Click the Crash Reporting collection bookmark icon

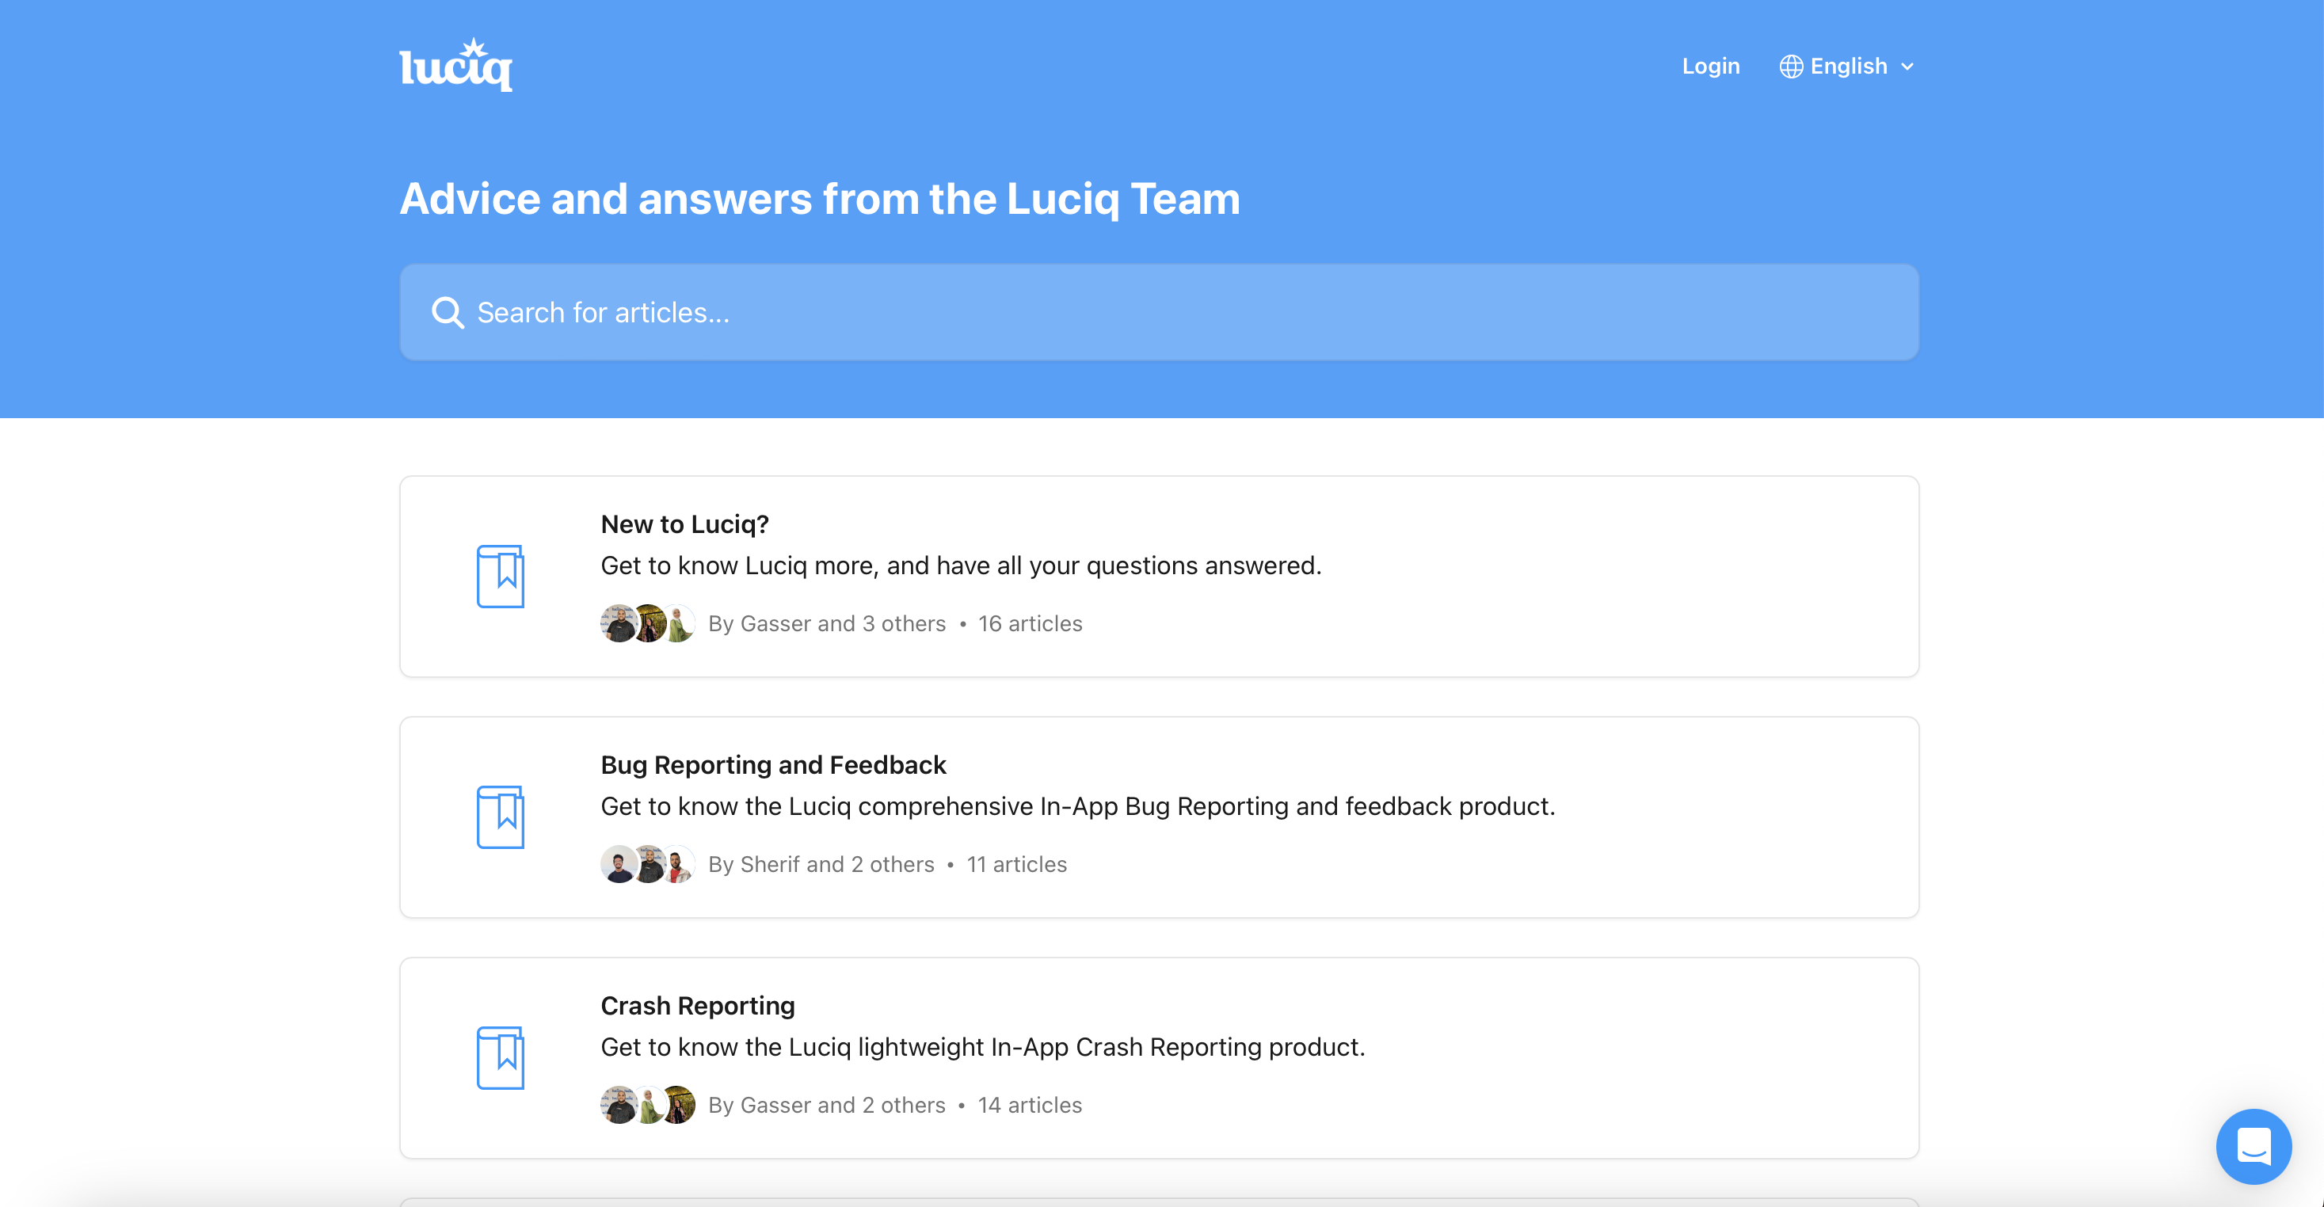coord(501,1057)
